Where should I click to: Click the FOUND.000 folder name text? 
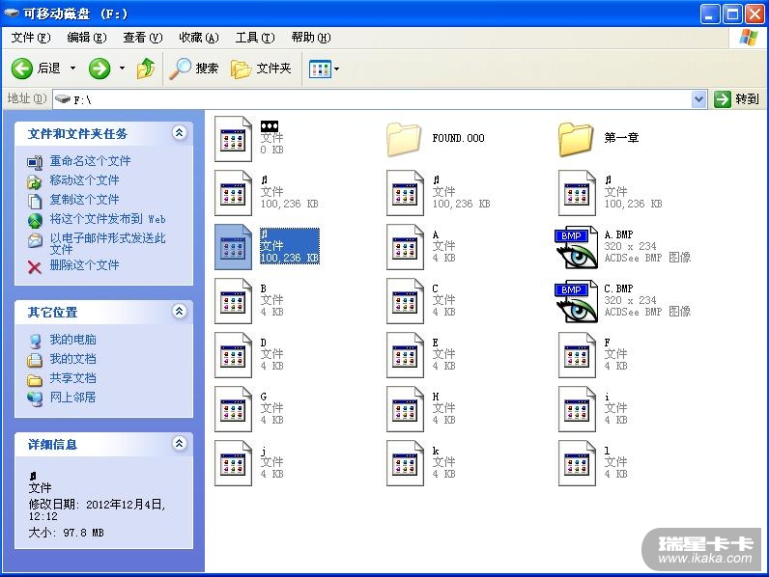(x=458, y=138)
